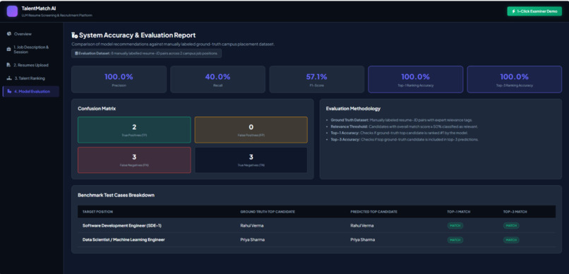Select Software Development Engineer (SDE-1) row
This screenshot has height=274, width=569.
click(316, 225)
